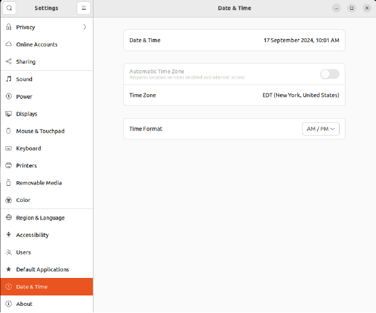Select Displays in the sidebar
376x313 pixels.
pyautogui.click(x=47, y=114)
